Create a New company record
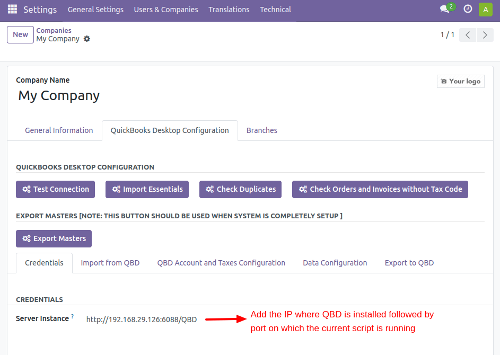Screen dimensions: 500x355 point(20,34)
